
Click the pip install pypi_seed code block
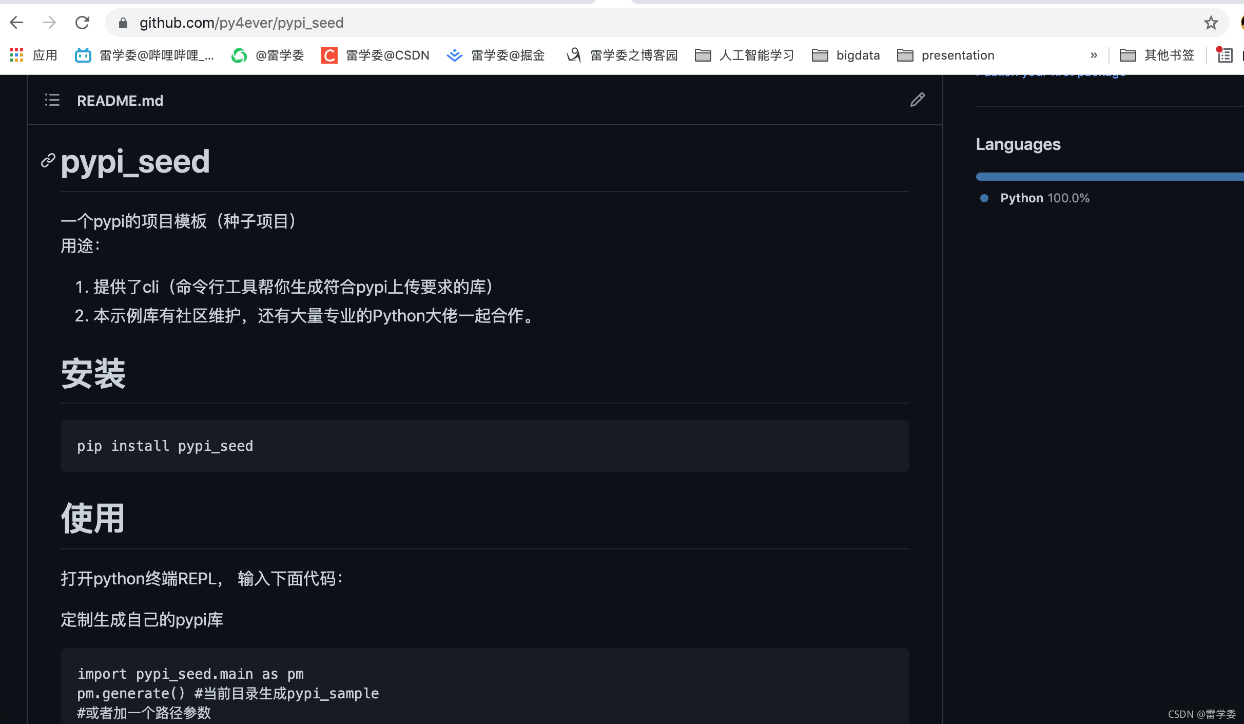[485, 446]
